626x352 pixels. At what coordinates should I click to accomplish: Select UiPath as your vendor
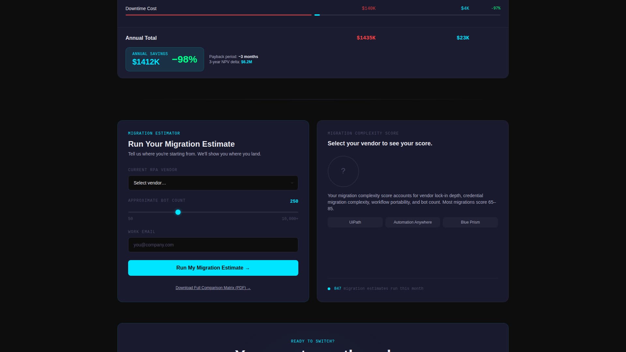coord(355,222)
